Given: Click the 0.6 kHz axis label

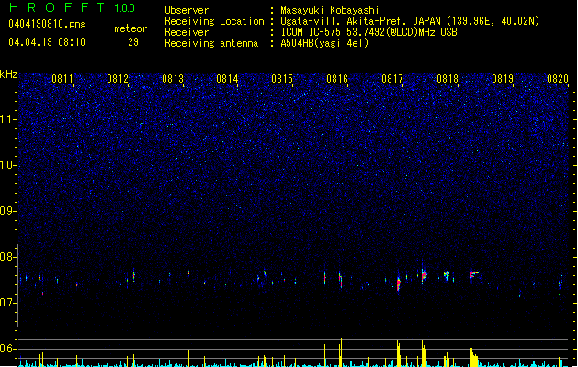Looking at the screenshot, I should pyautogui.click(x=8, y=349).
